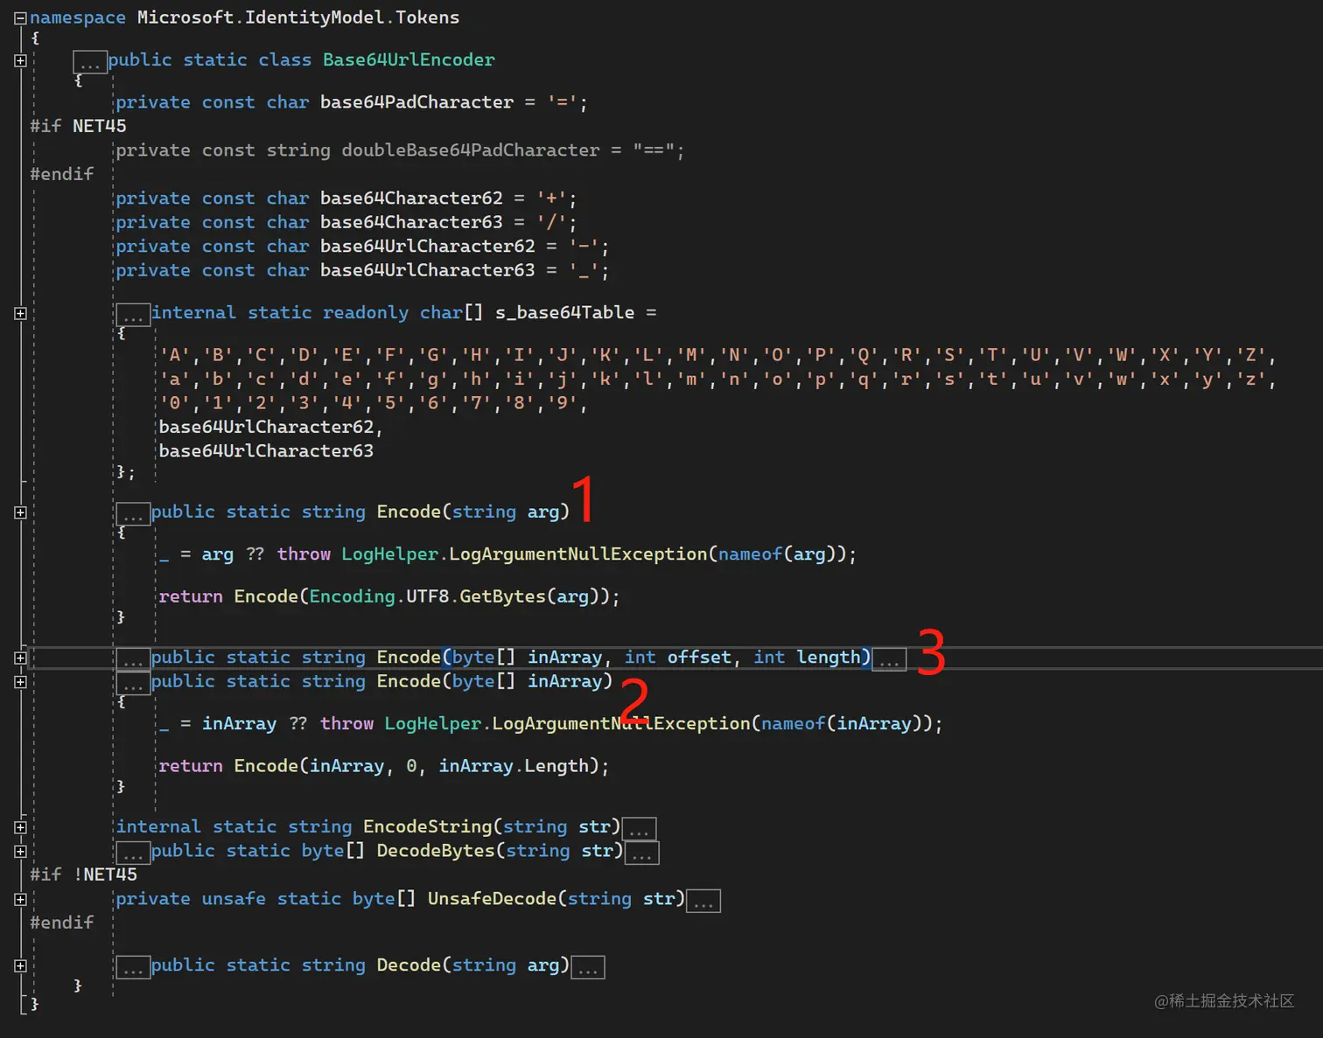
Task: Expand collapsed body ellipsis after UnsafeDecode(string str)
Action: (x=703, y=901)
